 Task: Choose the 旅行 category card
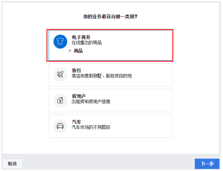click(110, 75)
